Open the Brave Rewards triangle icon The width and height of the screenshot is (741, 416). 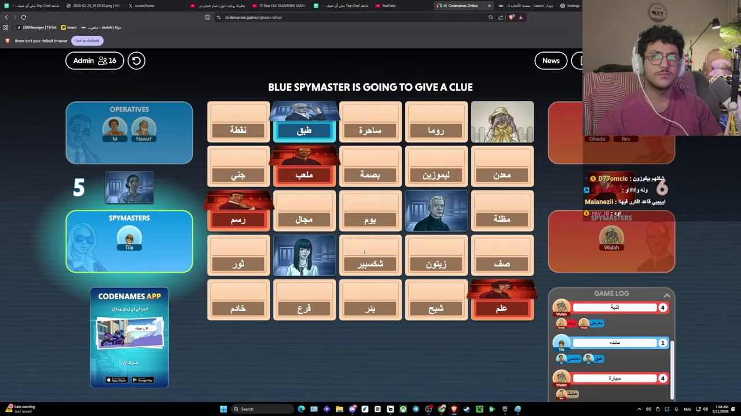(x=520, y=17)
